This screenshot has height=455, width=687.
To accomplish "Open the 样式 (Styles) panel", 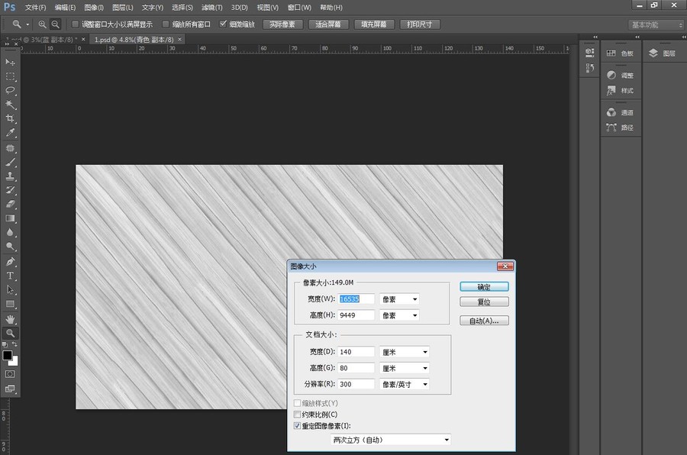I will click(x=621, y=91).
